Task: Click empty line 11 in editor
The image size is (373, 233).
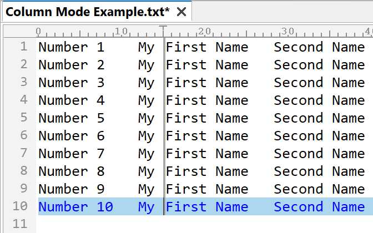Action: [x=204, y=224]
